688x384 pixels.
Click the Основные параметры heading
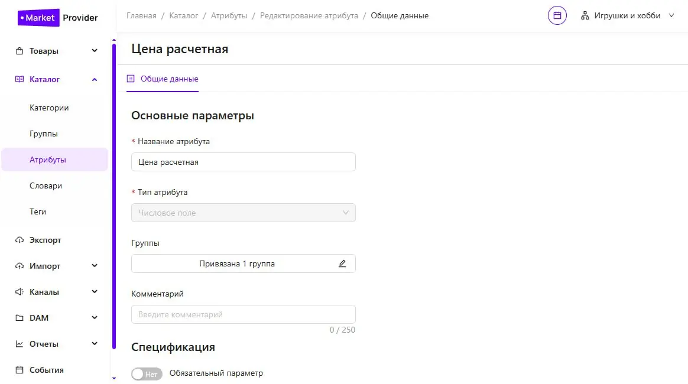[x=193, y=116]
